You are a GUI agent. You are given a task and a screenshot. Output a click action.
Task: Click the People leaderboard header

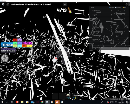pos(92,8)
